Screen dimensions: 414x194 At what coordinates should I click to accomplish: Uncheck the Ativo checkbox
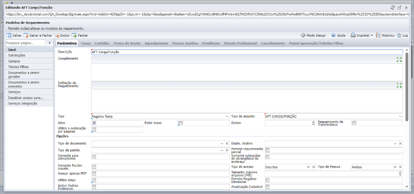(x=94, y=123)
